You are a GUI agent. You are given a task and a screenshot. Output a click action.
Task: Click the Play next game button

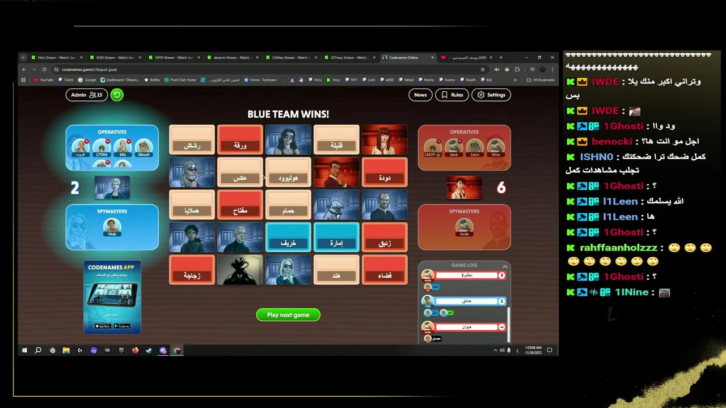[x=288, y=315]
